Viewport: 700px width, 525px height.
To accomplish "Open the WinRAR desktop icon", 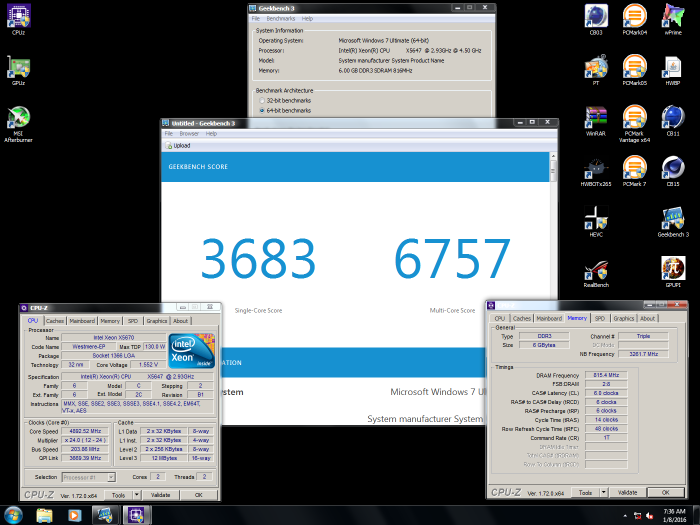I will 596,120.
